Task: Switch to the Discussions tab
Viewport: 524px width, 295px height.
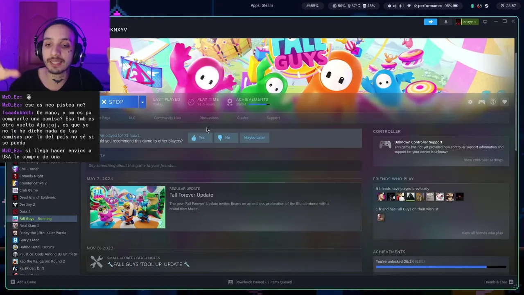Action: coord(209,118)
